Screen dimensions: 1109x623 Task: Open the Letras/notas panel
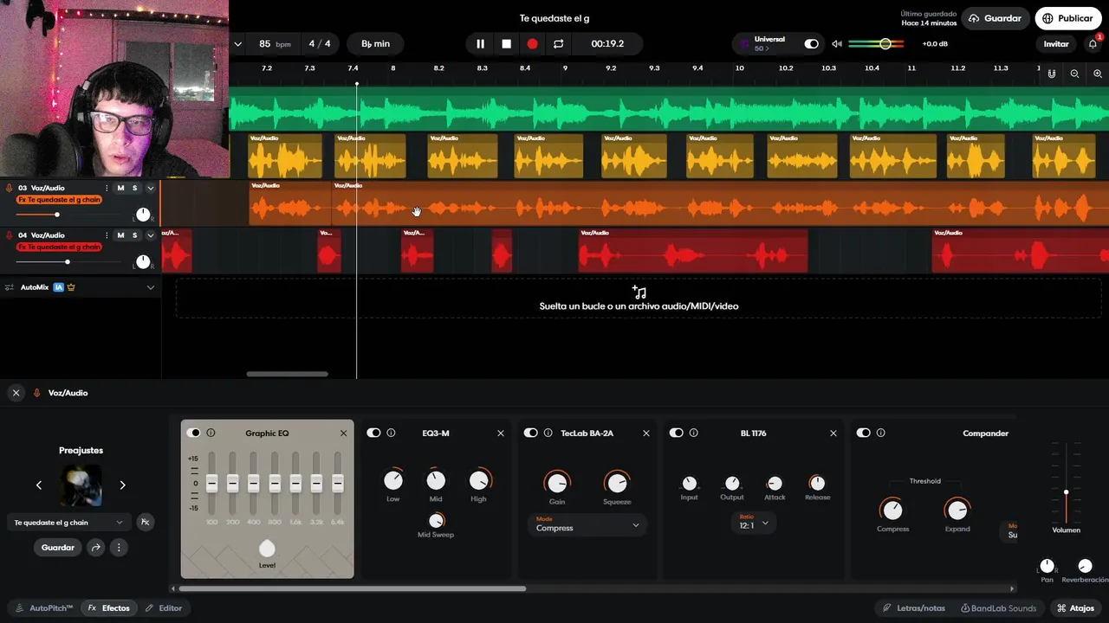pos(913,608)
